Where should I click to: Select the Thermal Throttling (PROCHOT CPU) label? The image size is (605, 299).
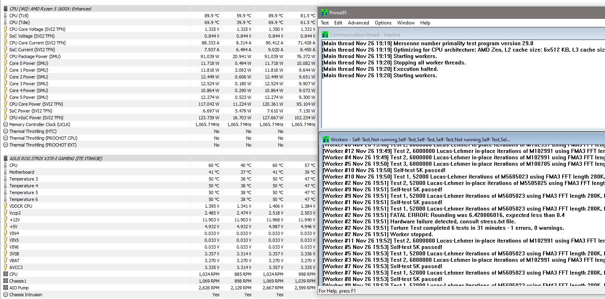click(x=43, y=138)
